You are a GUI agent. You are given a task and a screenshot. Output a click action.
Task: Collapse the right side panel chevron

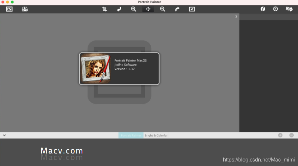pos(236,17)
